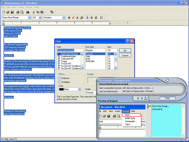Viewport: 189px width, 142px height.
Task: Select Tw Cen MT font entry
Action: (66, 64)
